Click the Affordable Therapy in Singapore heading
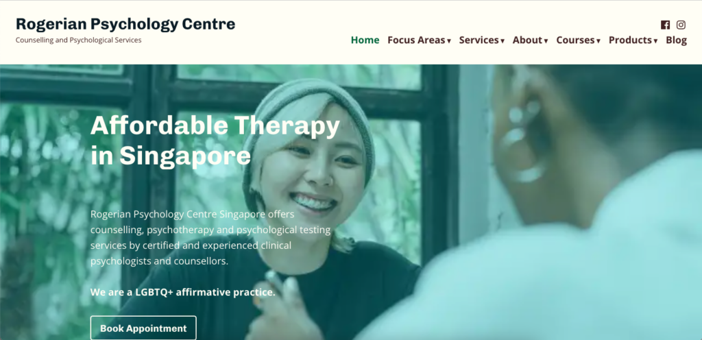 [215, 140]
